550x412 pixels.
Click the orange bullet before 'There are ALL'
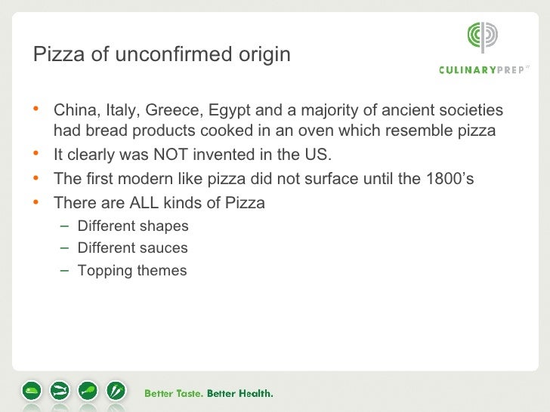point(36,201)
